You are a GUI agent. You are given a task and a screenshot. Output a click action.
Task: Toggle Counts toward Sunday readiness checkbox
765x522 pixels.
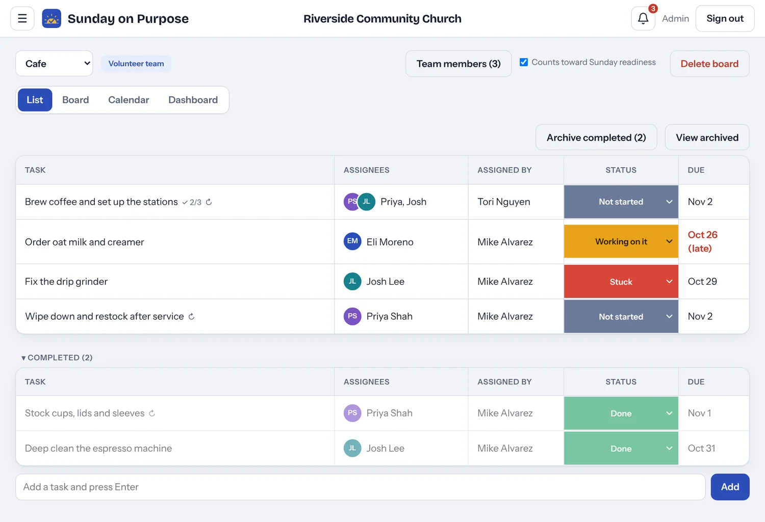point(524,62)
